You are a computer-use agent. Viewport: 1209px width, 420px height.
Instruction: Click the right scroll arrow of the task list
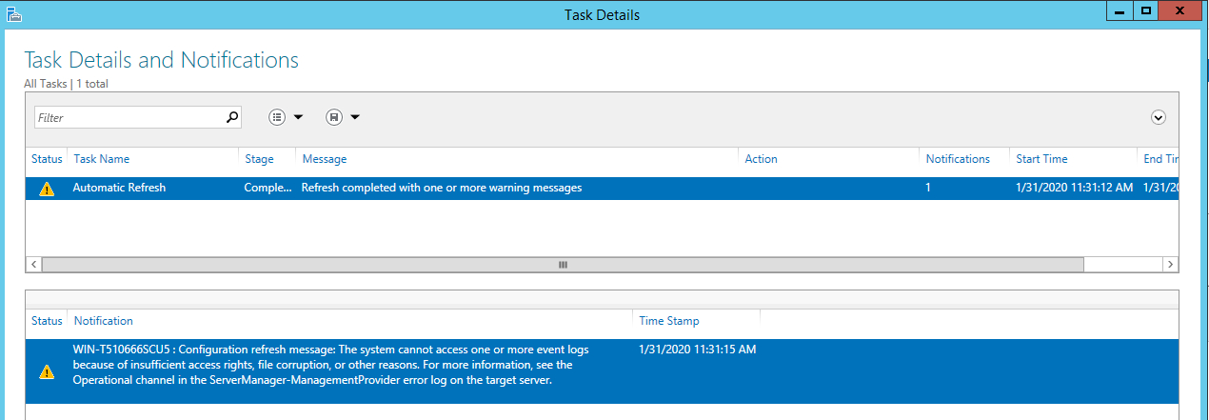[1171, 264]
